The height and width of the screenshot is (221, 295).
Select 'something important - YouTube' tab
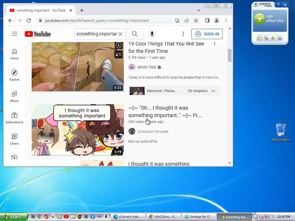tap(41, 10)
